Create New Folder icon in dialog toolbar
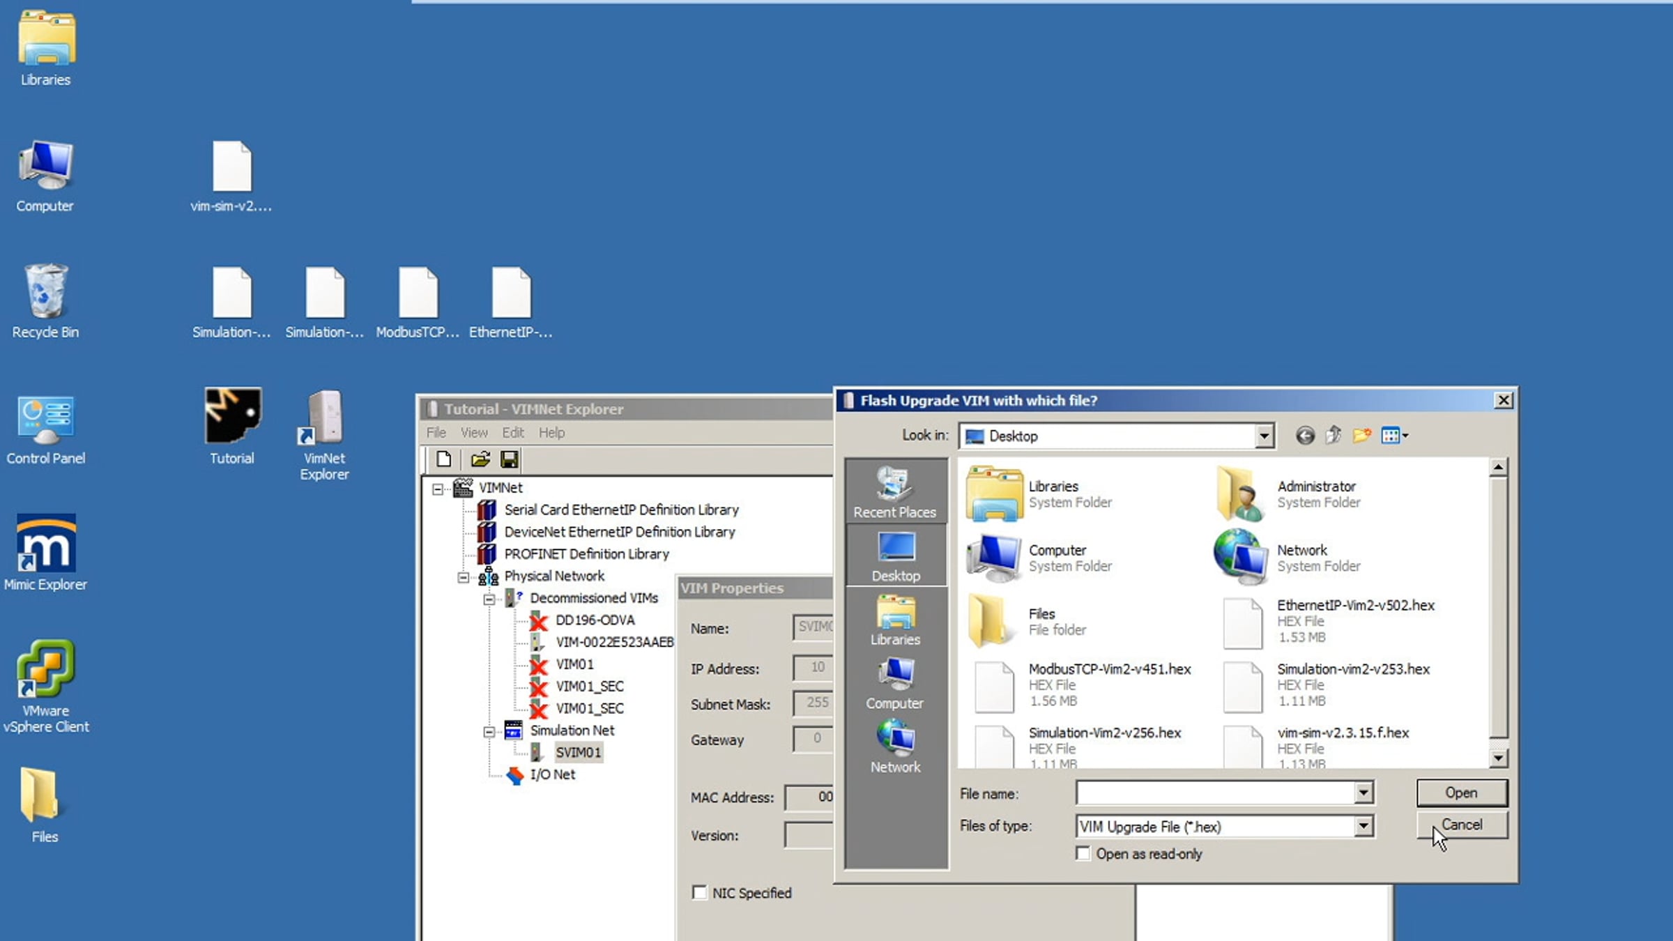Viewport: 1673px width, 941px height. pyautogui.click(x=1361, y=436)
